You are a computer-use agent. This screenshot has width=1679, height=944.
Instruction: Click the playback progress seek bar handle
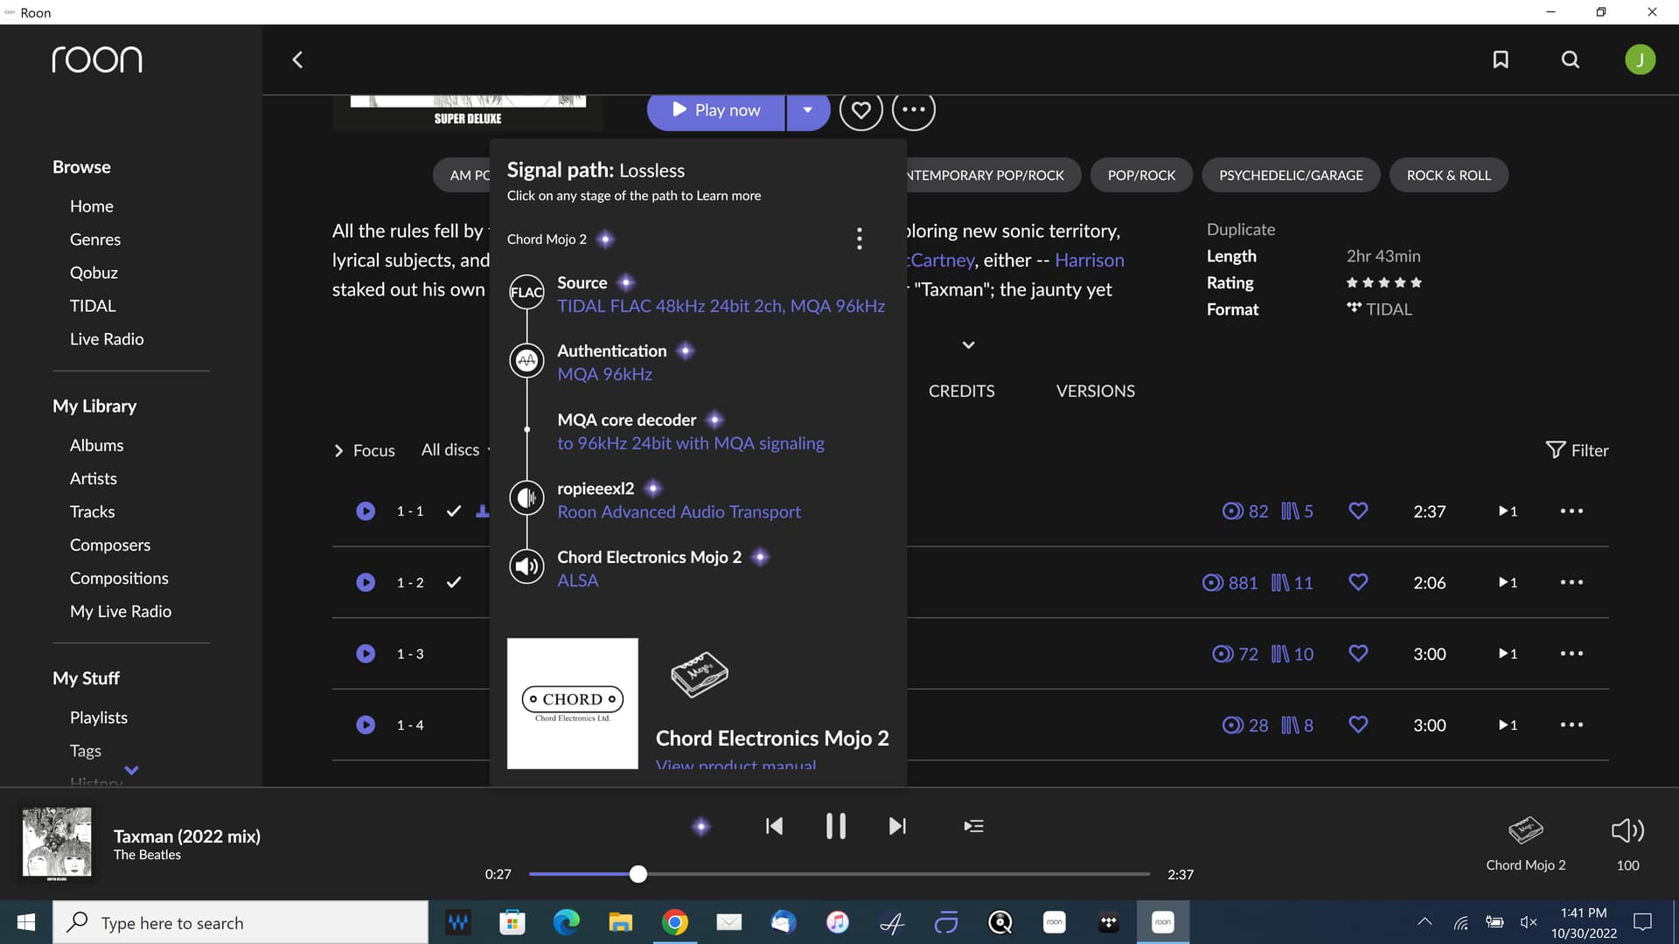(x=638, y=874)
